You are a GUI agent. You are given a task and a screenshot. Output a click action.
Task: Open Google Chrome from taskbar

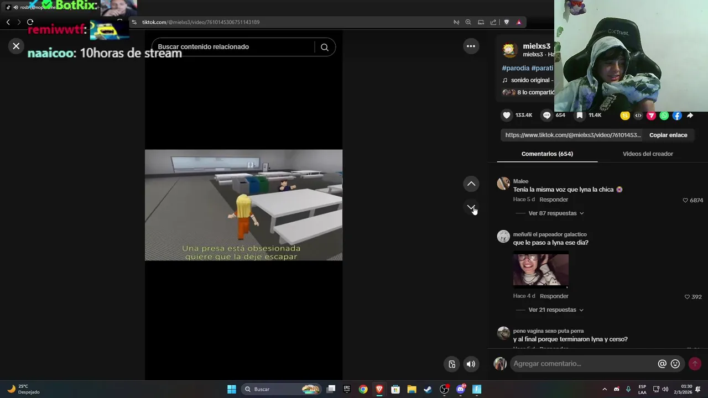point(363,389)
